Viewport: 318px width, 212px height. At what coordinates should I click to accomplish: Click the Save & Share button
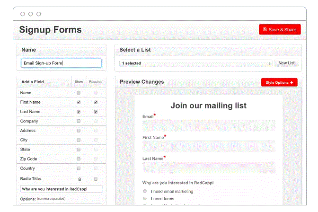point(280,29)
